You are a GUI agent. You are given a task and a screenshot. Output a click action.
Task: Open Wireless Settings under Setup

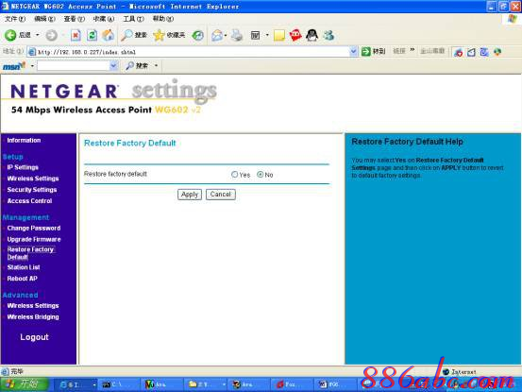click(x=33, y=179)
